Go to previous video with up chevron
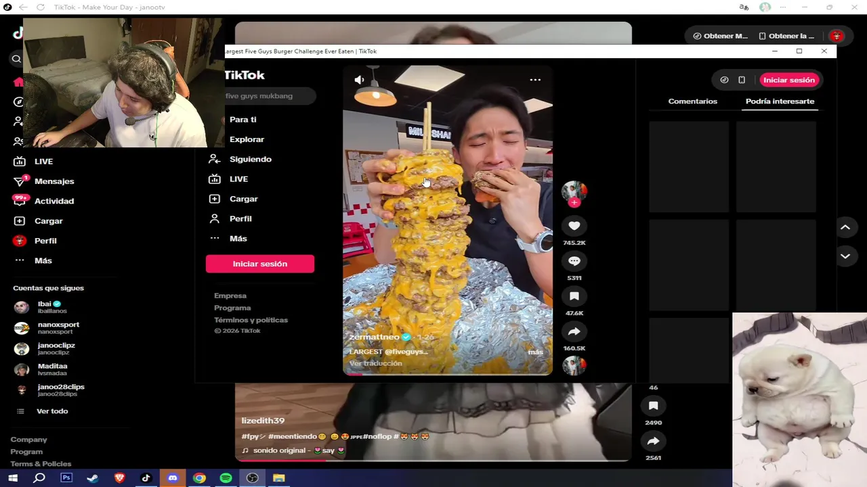This screenshot has height=487, width=867. [x=845, y=227]
